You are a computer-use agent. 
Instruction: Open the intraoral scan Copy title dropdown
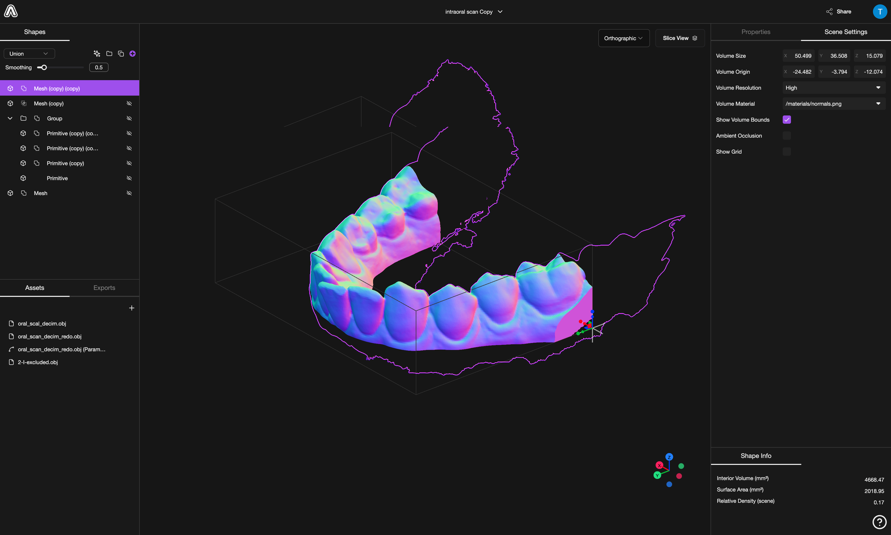tap(500, 12)
